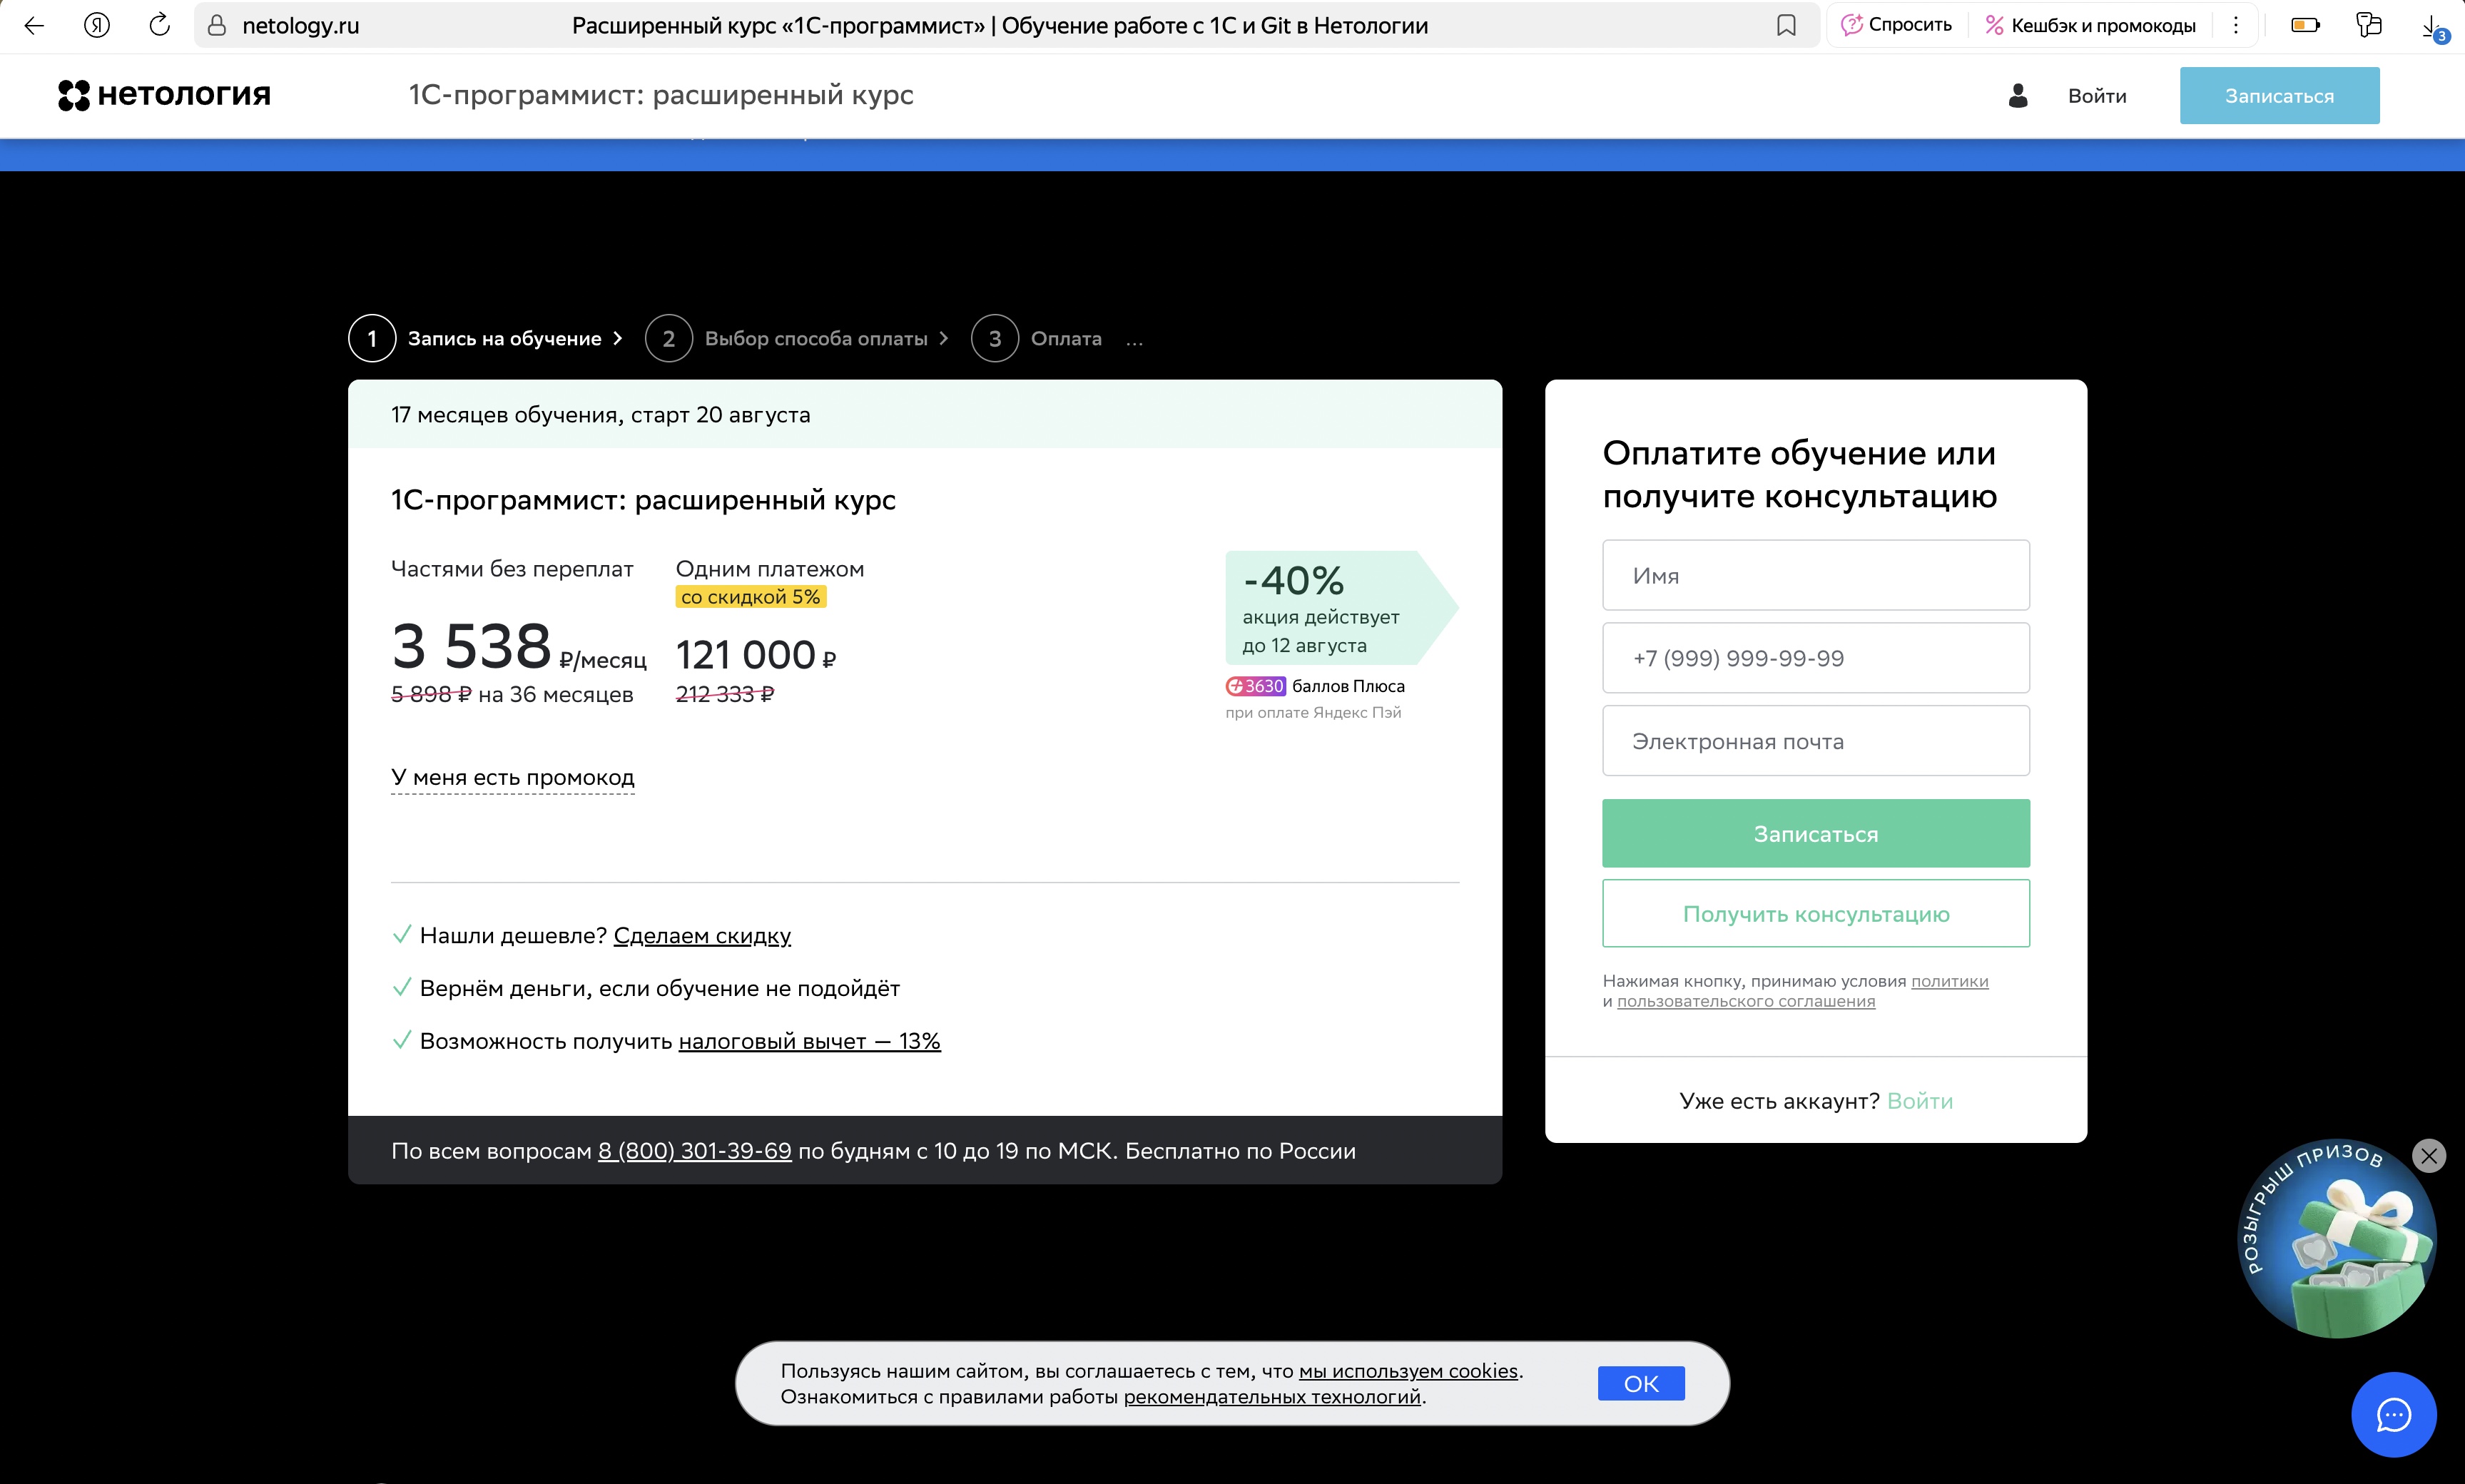Open рекомендательных технологий link
The height and width of the screenshot is (1484, 2465).
1271,1397
